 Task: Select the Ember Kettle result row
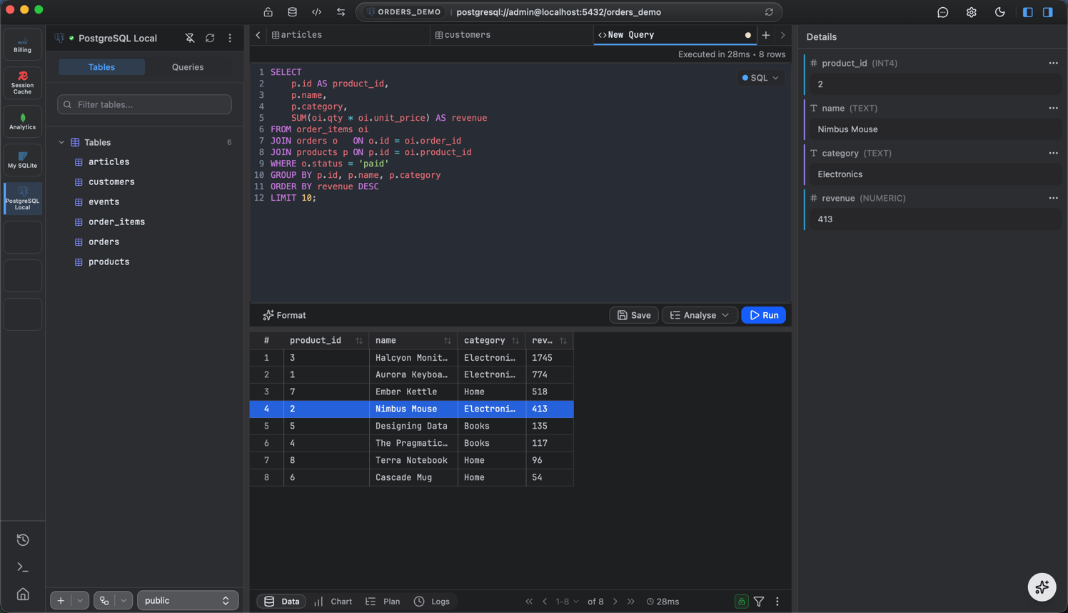pyautogui.click(x=411, y=392)
